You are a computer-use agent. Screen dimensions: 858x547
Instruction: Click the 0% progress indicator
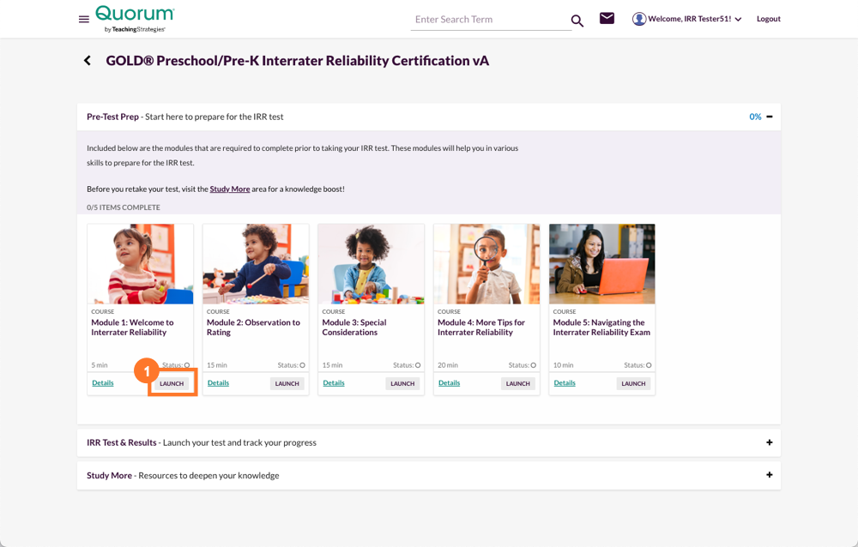coord(755,116)
